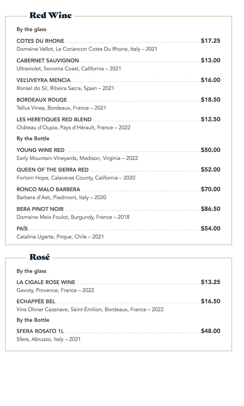Click the Catalina Ugarte, Pirque, Chile description
Image resolution: width=244 pixels, height=406 pixels.
click(x=60, y=237)
